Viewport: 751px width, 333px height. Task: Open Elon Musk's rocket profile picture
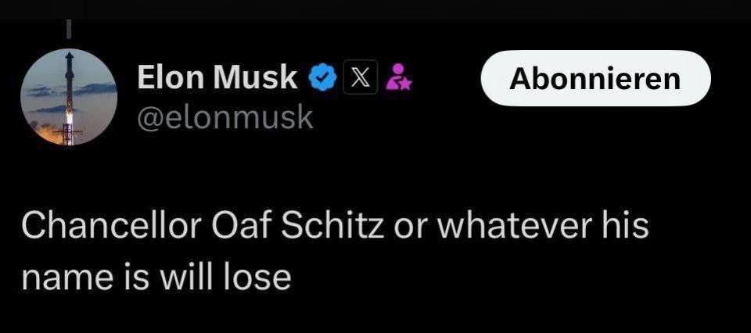click(69, 98)
